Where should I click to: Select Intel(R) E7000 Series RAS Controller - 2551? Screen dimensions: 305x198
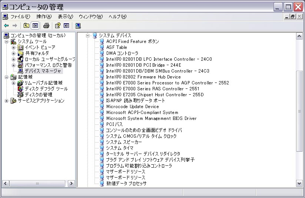click(x=153, y=89)
